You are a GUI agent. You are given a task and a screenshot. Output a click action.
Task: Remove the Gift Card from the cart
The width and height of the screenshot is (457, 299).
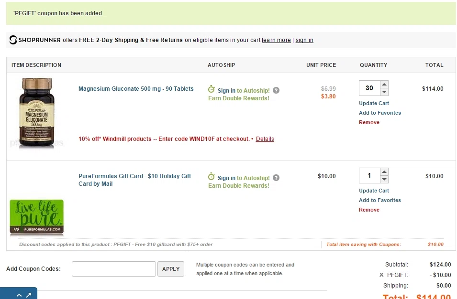click(369, 210)
